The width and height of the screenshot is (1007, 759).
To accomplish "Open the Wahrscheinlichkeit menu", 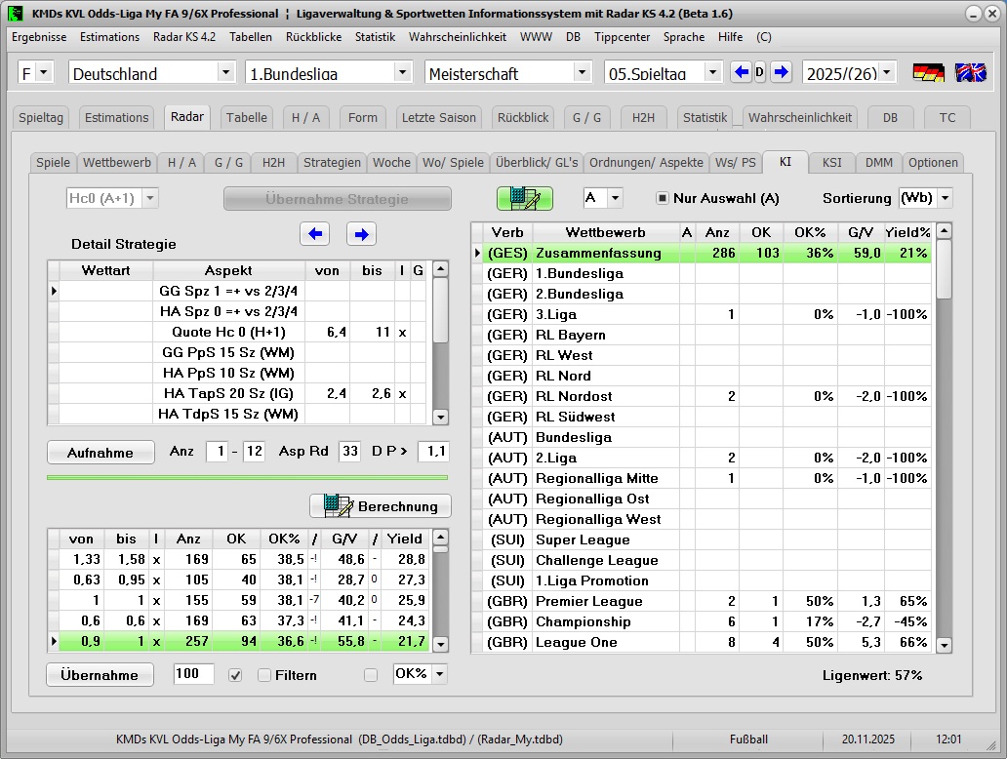I will point(457,37).
